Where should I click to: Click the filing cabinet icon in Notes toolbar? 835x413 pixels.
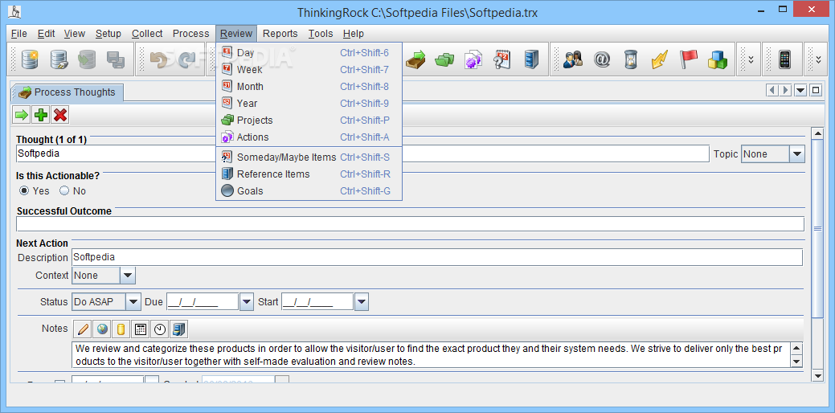click(179, 329)
